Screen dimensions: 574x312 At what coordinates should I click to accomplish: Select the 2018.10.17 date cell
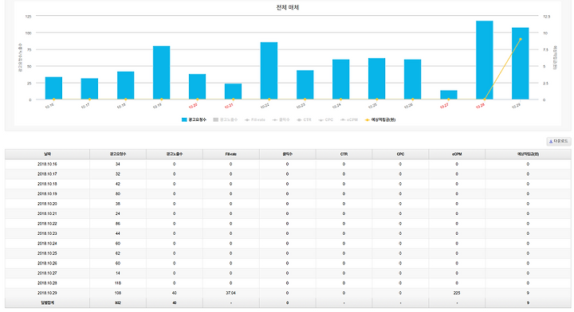coord(47,174)
